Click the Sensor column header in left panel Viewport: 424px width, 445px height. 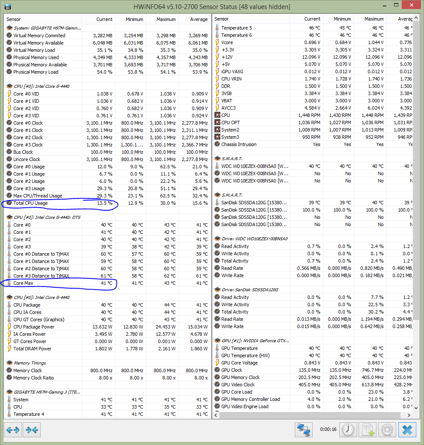coord(14,19)
